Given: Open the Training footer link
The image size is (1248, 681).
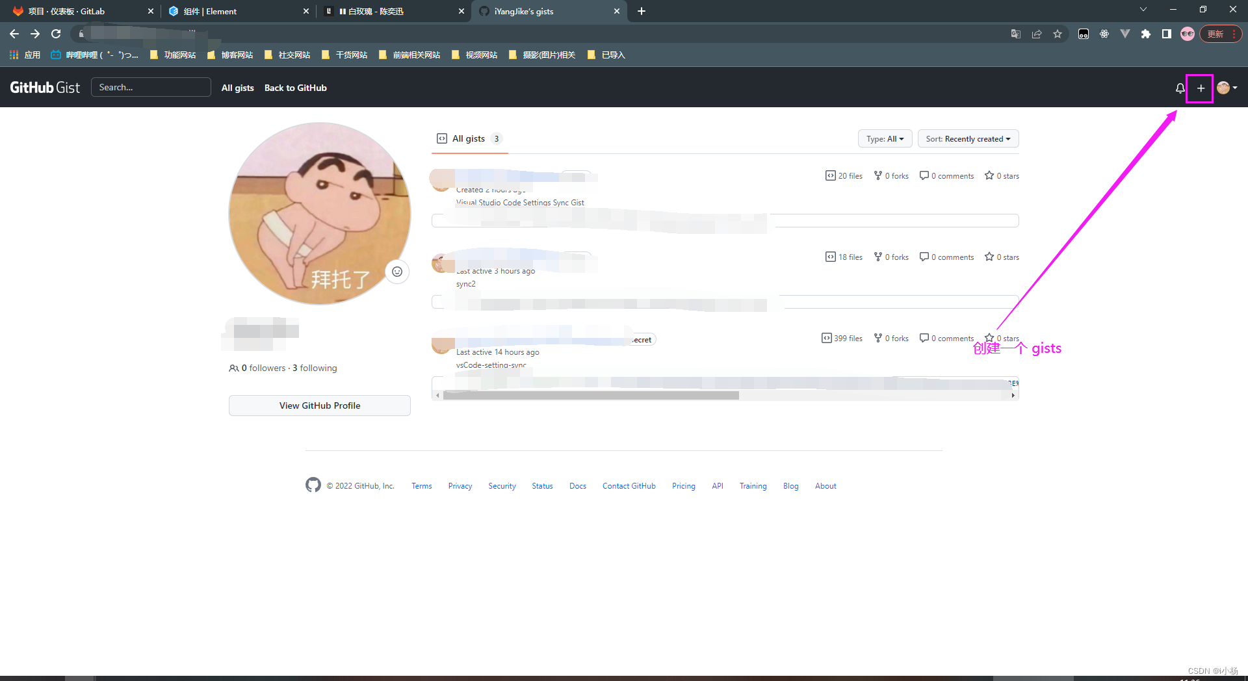Looking at the screenshot, I should pos(753,486).
